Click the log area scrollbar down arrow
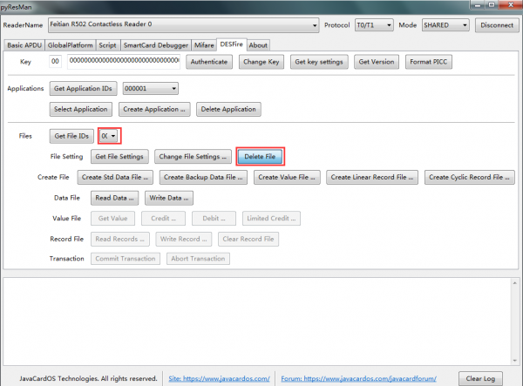This screenshot has width=523, height=386. click(x=514, y=360)
